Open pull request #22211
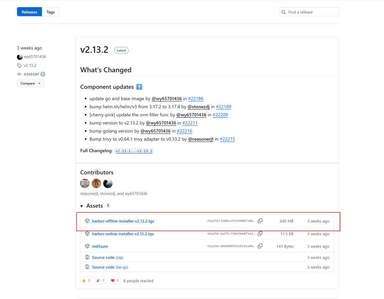 190,123
